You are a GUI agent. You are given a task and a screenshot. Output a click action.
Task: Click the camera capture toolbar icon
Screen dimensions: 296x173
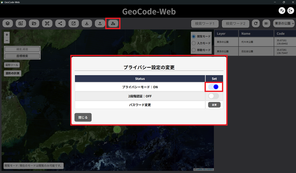point(21,23)
